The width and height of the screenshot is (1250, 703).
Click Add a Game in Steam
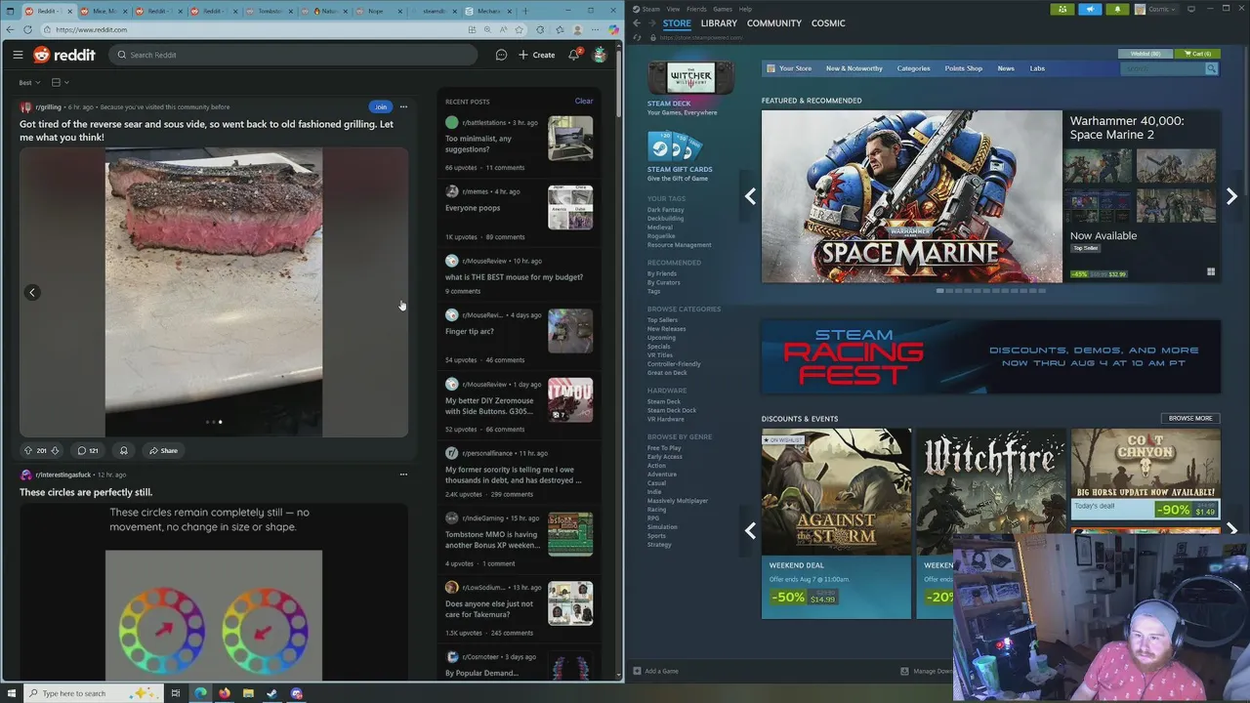pyautogui.click(x=655, y=671)
